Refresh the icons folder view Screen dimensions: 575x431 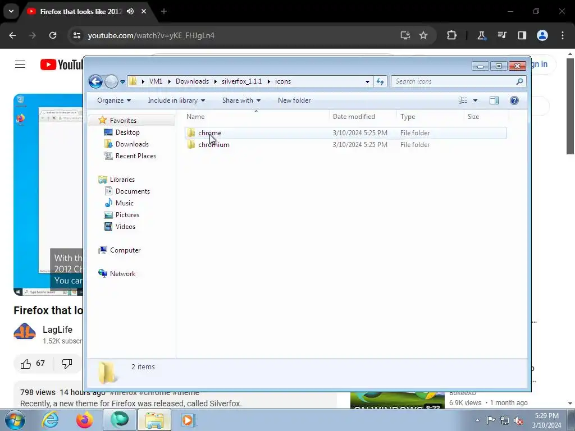380,81
